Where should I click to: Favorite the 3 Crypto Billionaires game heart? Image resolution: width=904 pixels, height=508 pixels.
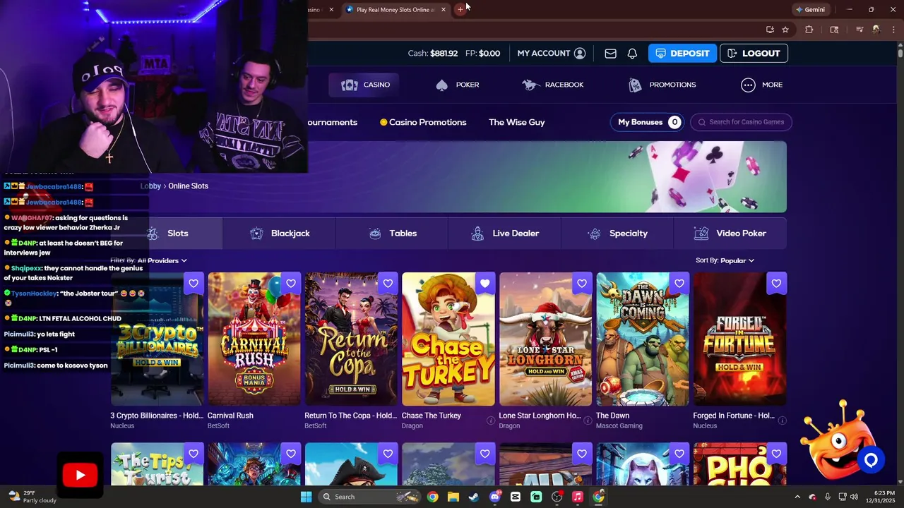coord(194,284)
